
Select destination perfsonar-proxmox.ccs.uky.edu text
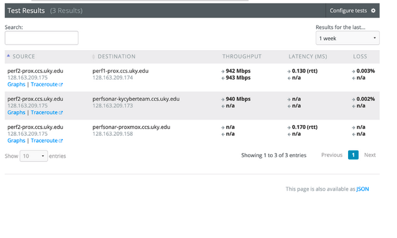click(x=131, y=127)
